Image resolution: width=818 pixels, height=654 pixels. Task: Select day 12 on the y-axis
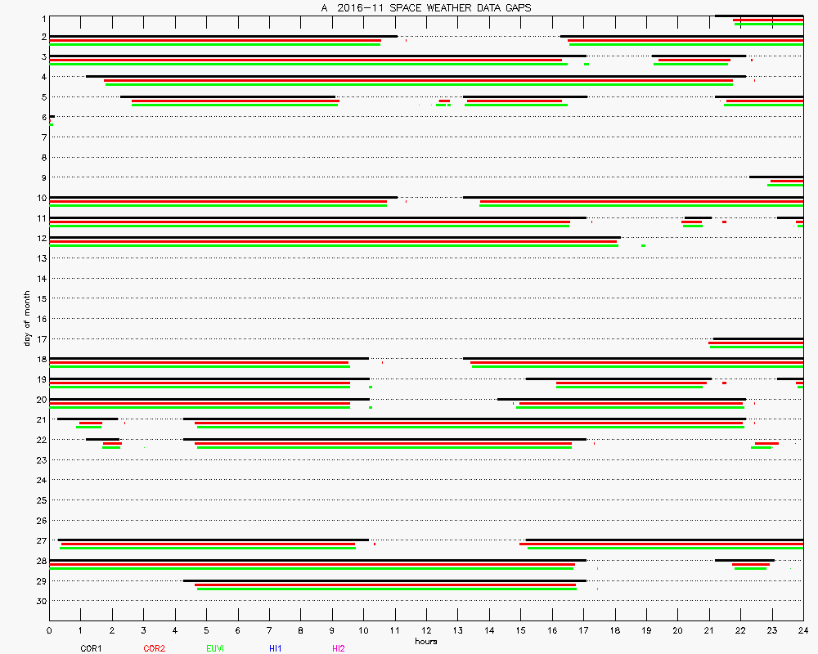point(41,238)
